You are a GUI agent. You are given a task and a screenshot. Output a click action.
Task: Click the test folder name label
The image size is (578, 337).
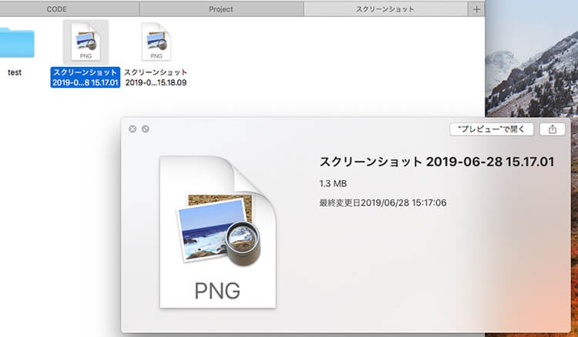(x=14, y=72)
